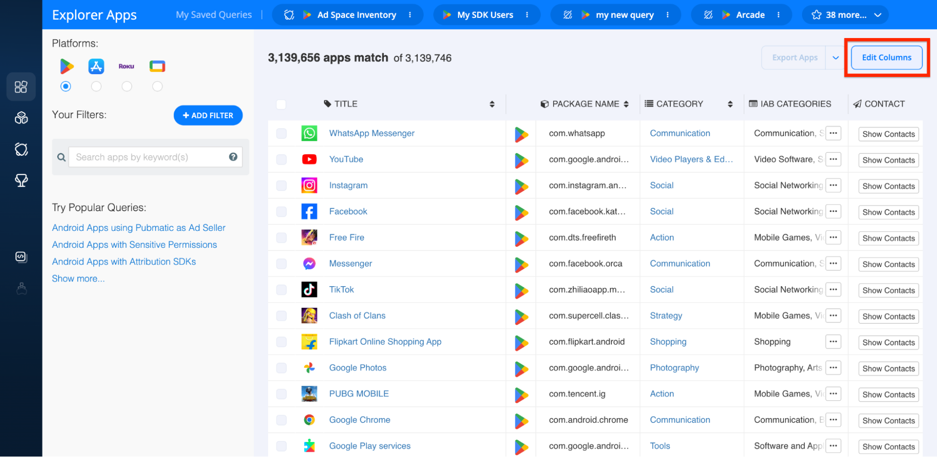
Task: Click the Export Apps button
Action: pyautogui.click(x=795, y=58)
